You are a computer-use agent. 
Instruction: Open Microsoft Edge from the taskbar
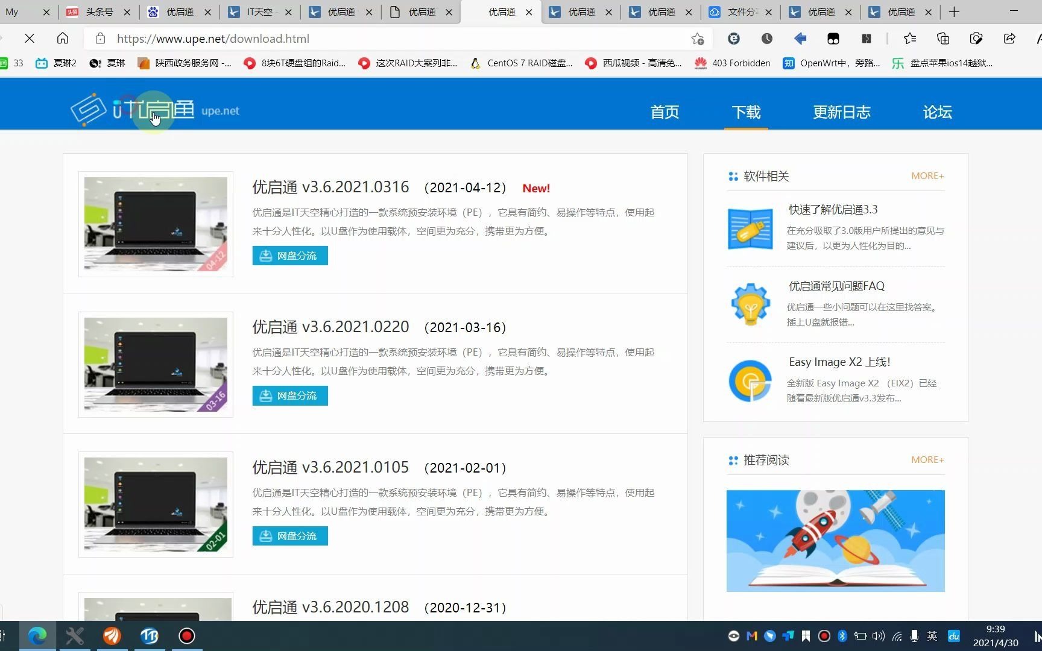pos(37,636)
